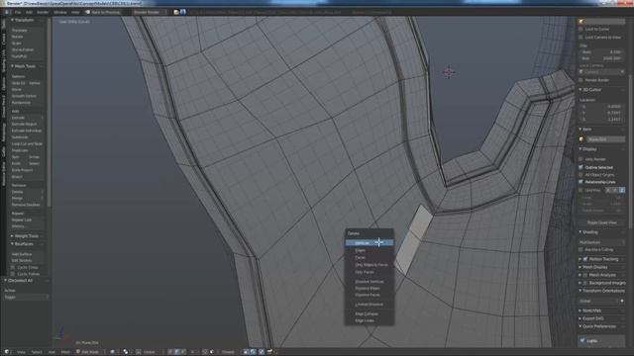Screen dimensions: 634x356
Task: Open the File menu
Action: (18, 12)
